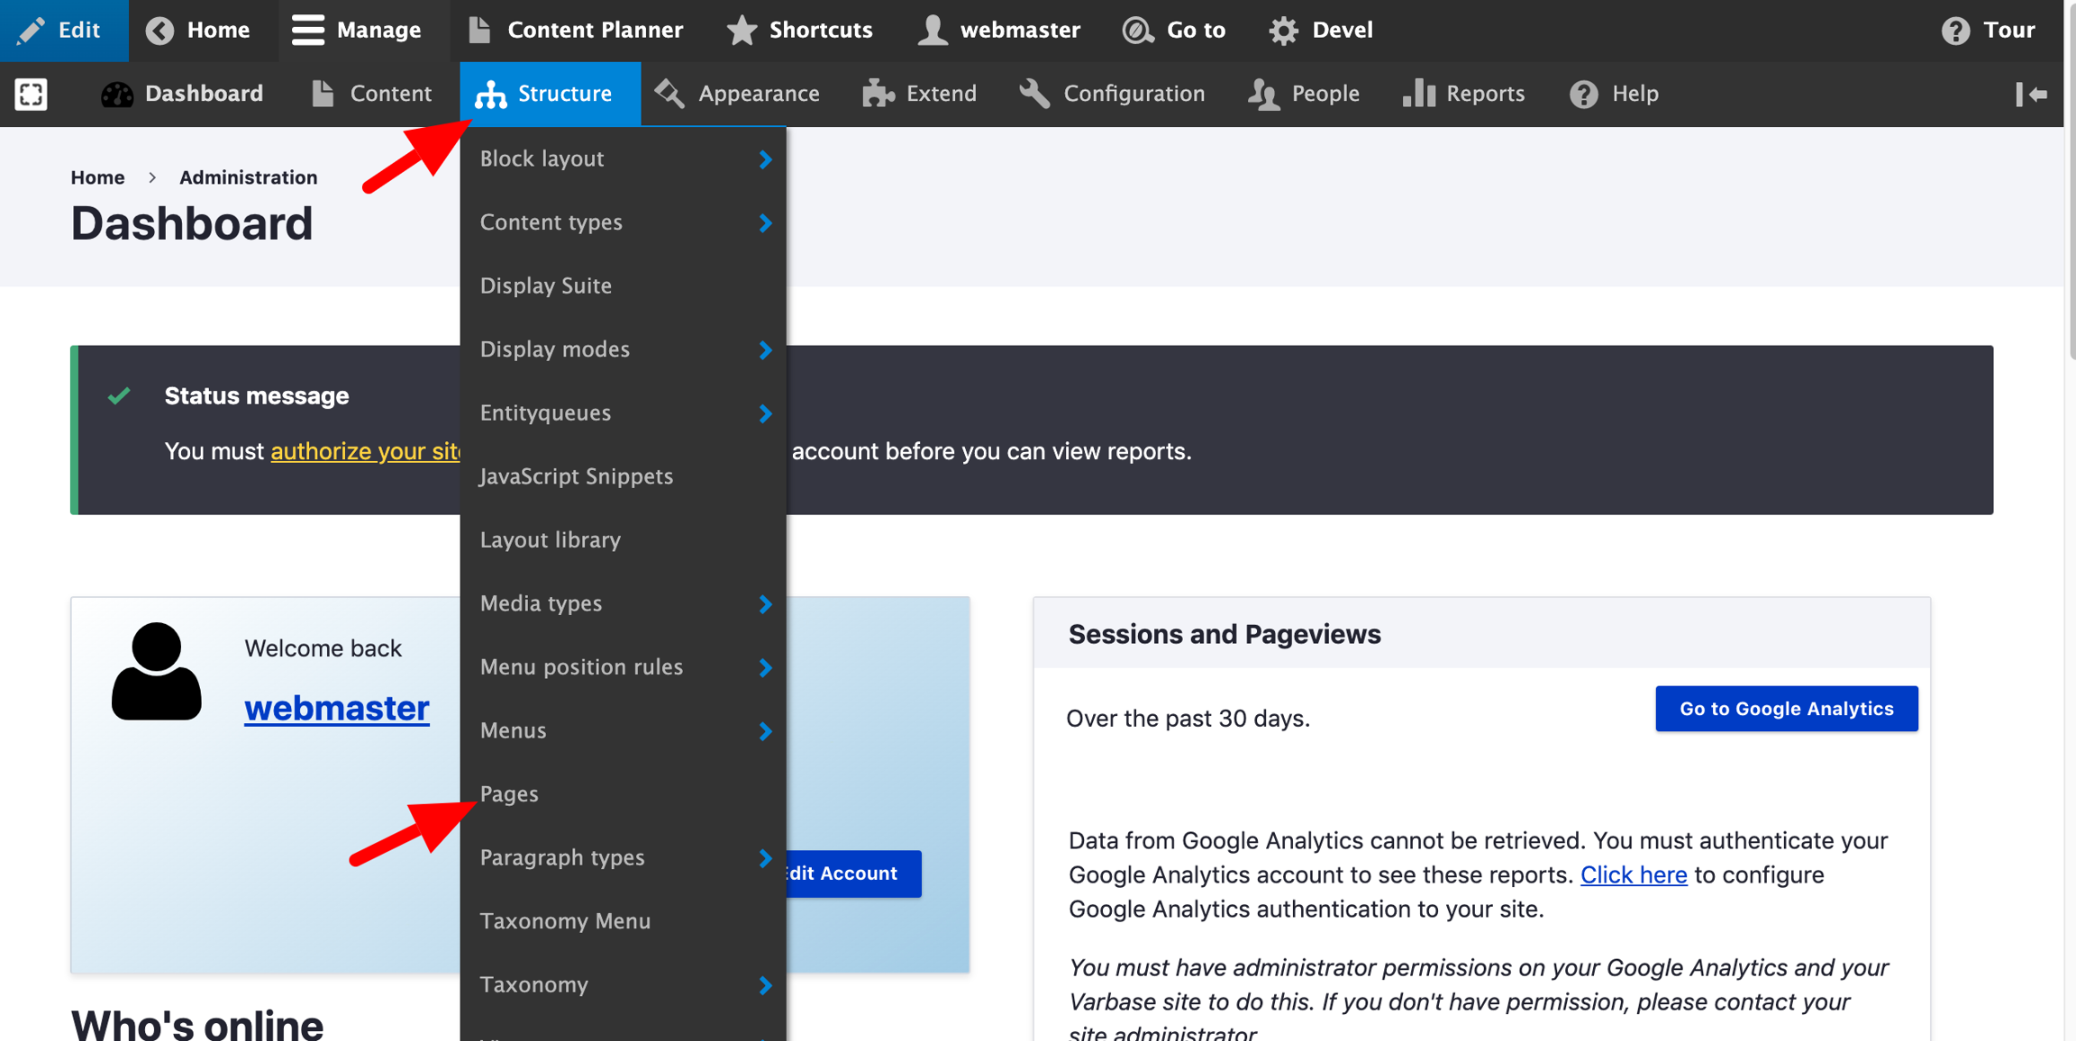Screen dimensions: 2076x1041
Task: Click the Home breadcrumb link
Action: (97, 177)
